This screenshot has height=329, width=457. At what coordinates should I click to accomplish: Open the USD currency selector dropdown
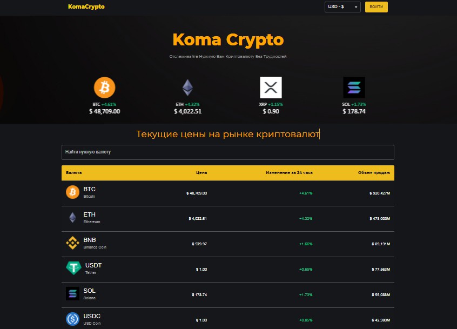click(342, 7)
